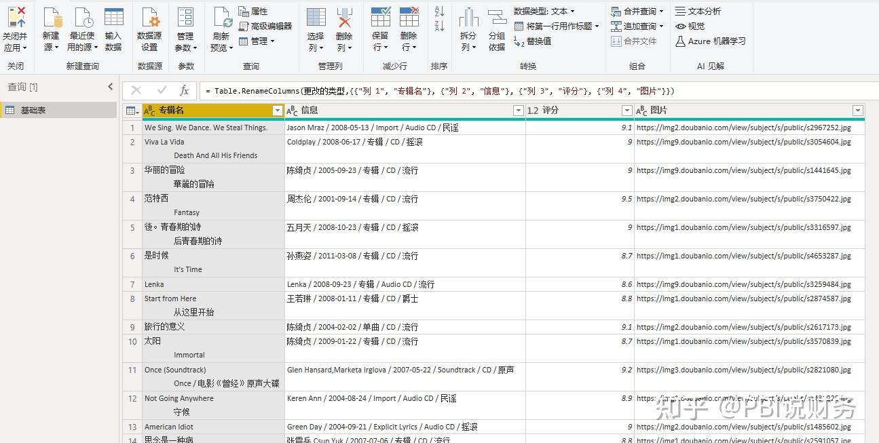Sort descending with the Z-A icon
Screen dimensions: 879x443
coord(439,26)
